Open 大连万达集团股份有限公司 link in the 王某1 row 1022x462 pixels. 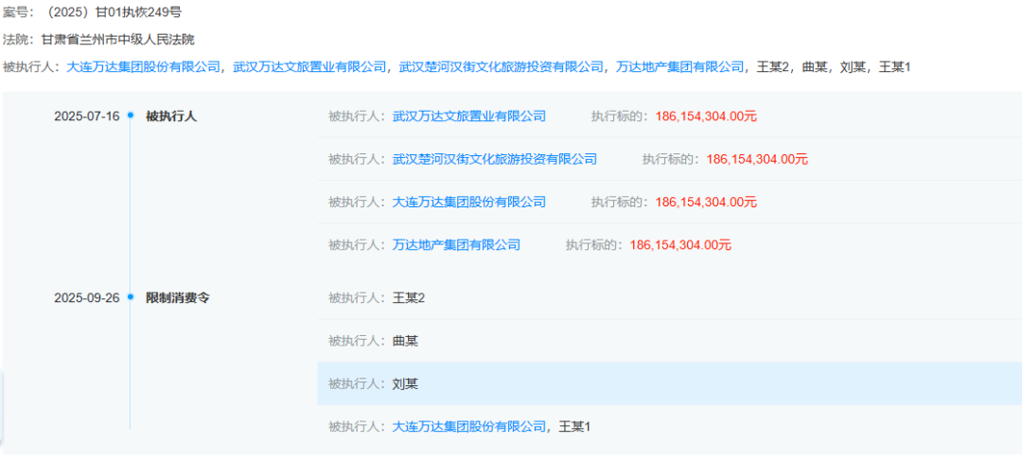pyautogui.click(x=469, y=427)
